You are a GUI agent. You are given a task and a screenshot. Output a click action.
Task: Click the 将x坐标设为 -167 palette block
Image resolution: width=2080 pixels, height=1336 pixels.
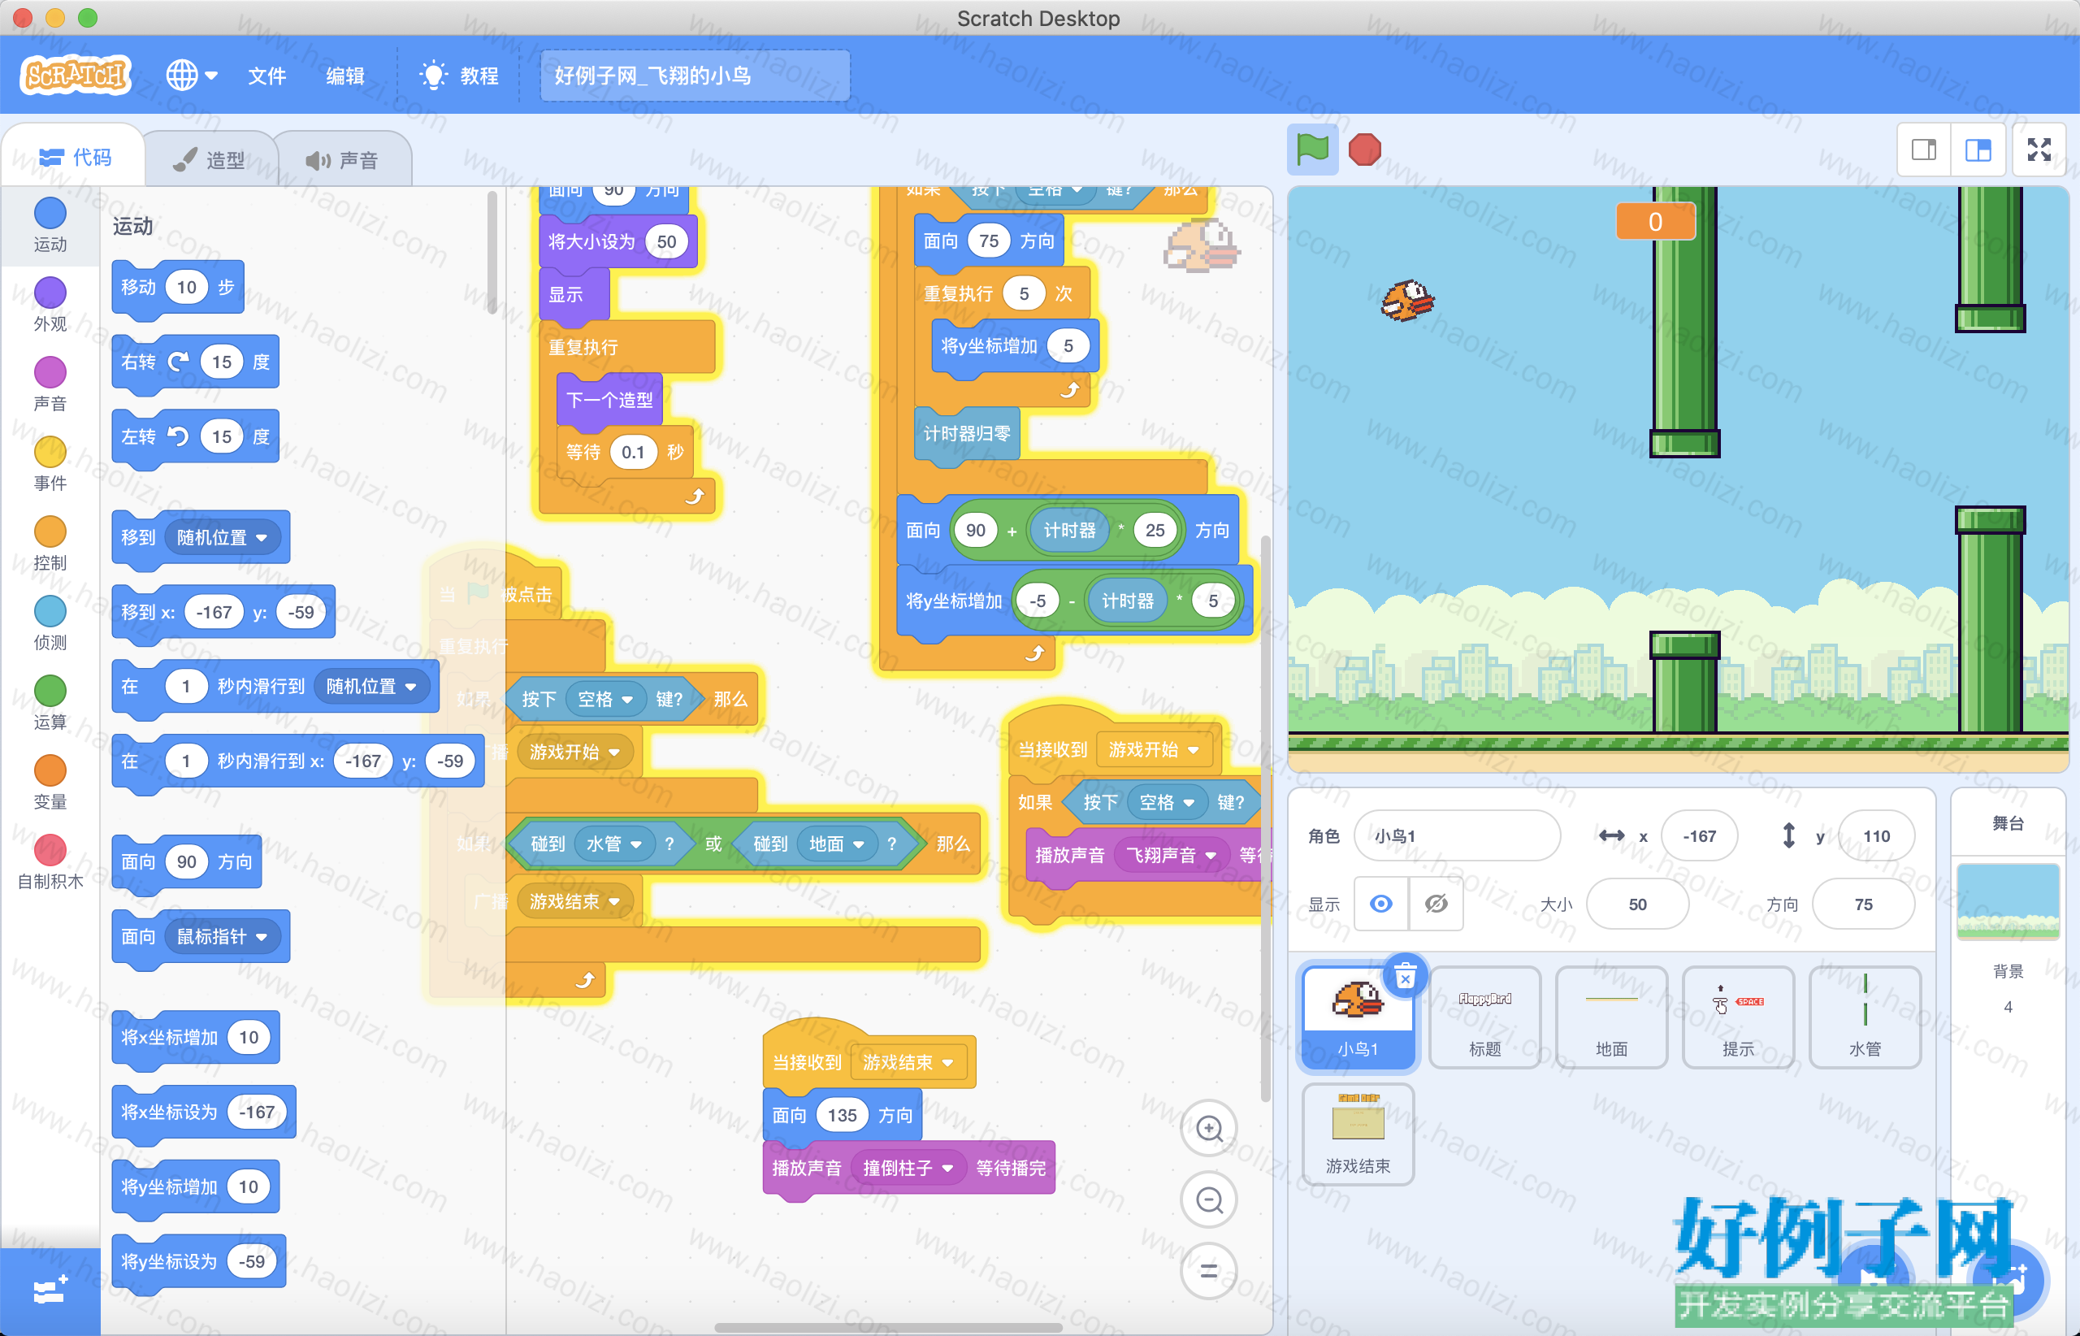(204, 1112)
